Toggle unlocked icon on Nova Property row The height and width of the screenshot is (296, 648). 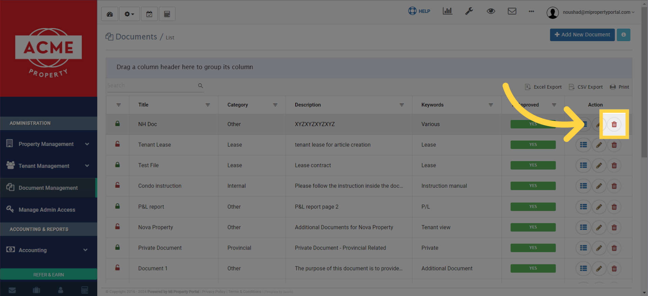point(117,227)
